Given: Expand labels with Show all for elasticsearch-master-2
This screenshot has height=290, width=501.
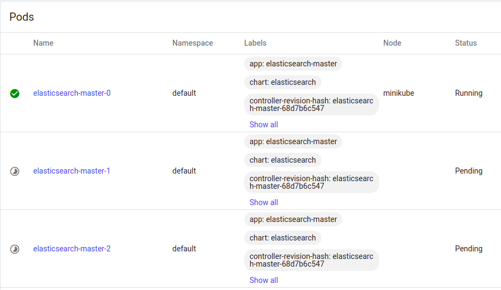Looking at the screenshot, I should coord(264,280).
